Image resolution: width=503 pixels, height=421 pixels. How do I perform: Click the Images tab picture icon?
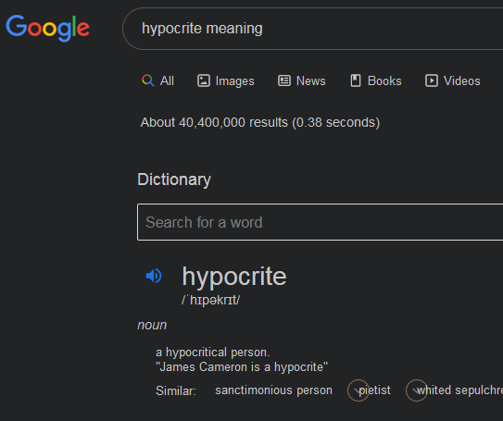coord(204,80)
